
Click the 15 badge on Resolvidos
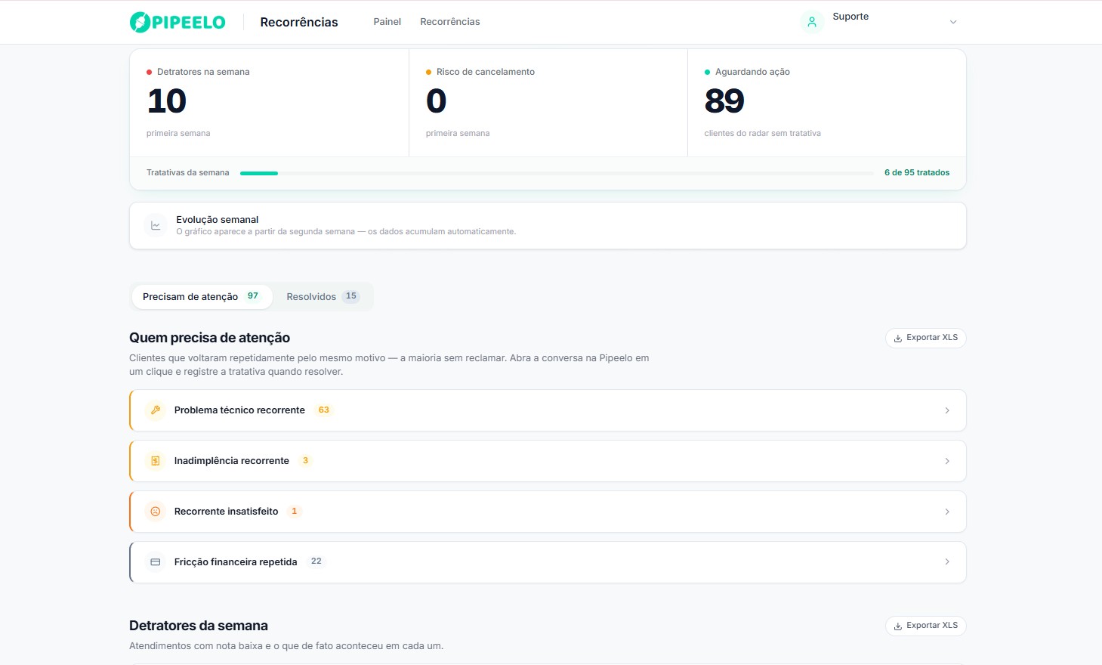(351, 296)
